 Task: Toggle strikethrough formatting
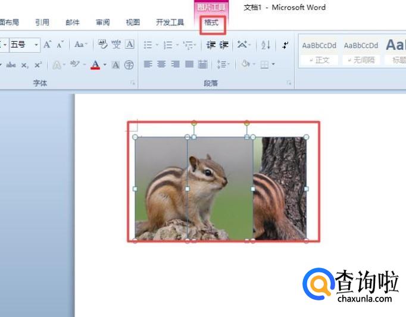pos(11,65)
